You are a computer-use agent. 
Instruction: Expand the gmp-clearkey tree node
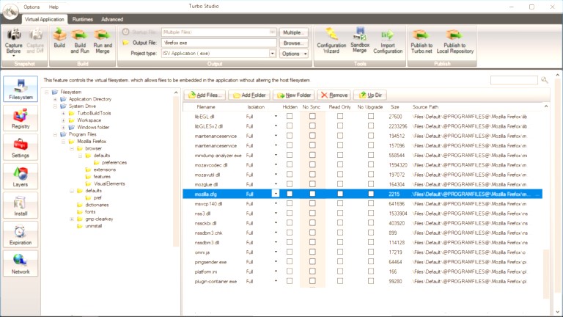pos(71,219)
